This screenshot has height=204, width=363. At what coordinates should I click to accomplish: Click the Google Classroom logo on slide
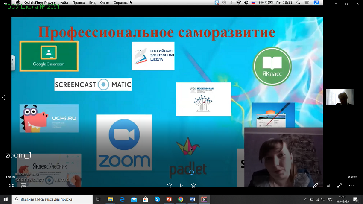pyautogui.click(x=49, y=56)
